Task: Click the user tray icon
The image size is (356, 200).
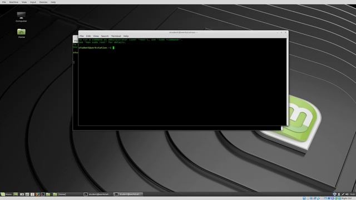Action: 339,194
